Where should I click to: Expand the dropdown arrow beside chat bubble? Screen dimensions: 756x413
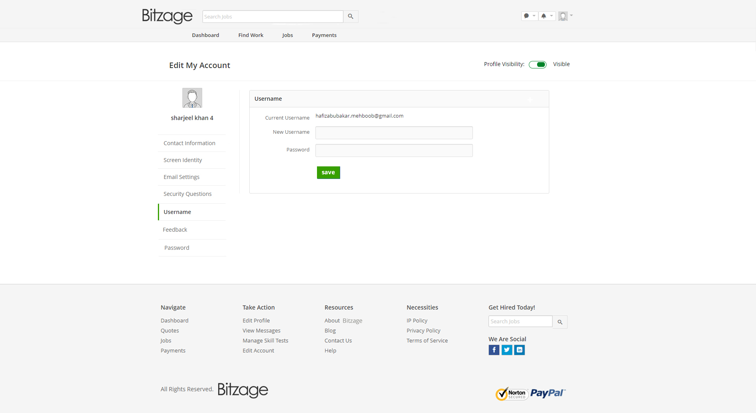pos(534,16)
